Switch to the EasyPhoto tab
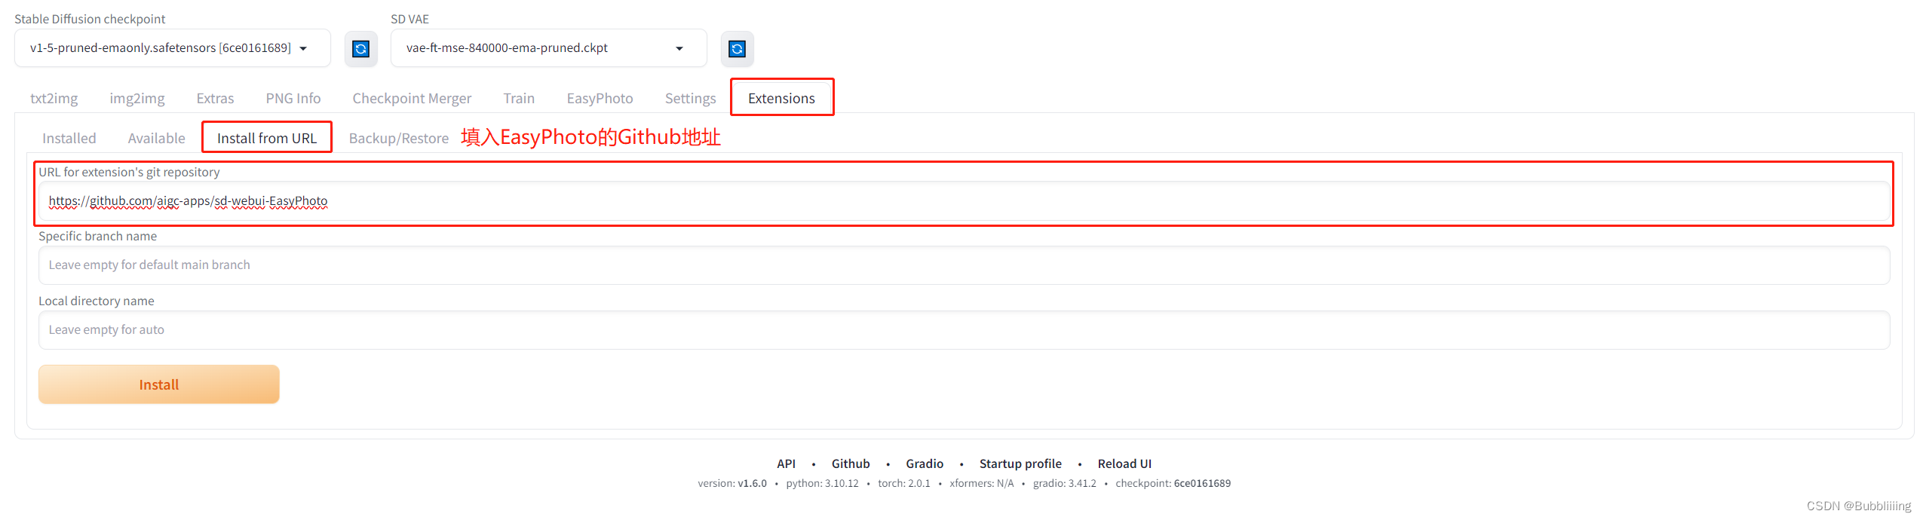 (x=600, y=98)
